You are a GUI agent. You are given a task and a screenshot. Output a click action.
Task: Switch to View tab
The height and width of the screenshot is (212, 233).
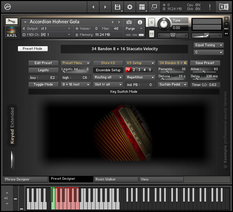click(x=162, y=179)
